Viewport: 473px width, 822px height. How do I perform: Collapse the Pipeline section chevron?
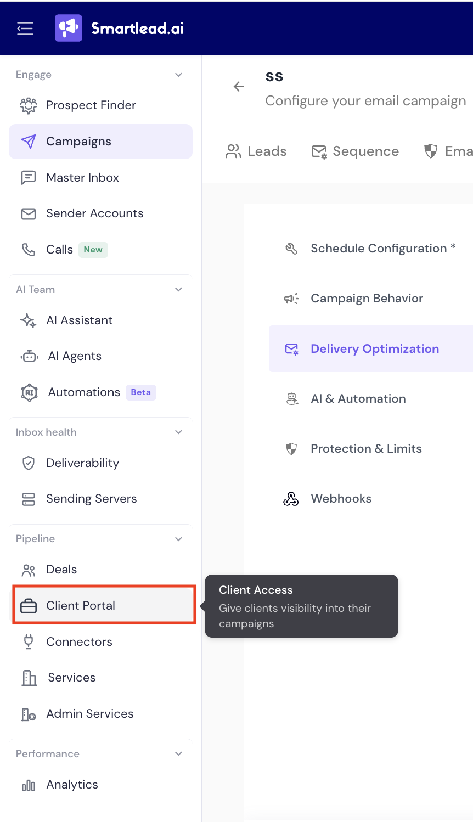(x=178, y=539)
